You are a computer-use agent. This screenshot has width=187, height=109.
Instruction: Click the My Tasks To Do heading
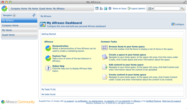(48, 89)
